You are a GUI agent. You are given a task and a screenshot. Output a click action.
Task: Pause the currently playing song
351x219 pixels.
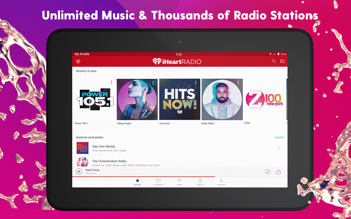[79, 172]
